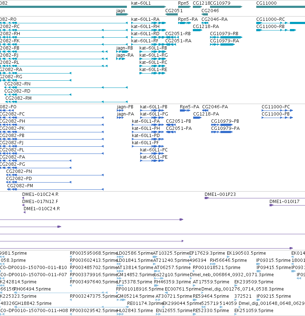This screenshot has width=305, height=316.
Task: Select transcript CG11000-RC
Action: click(x=280, y=23)
